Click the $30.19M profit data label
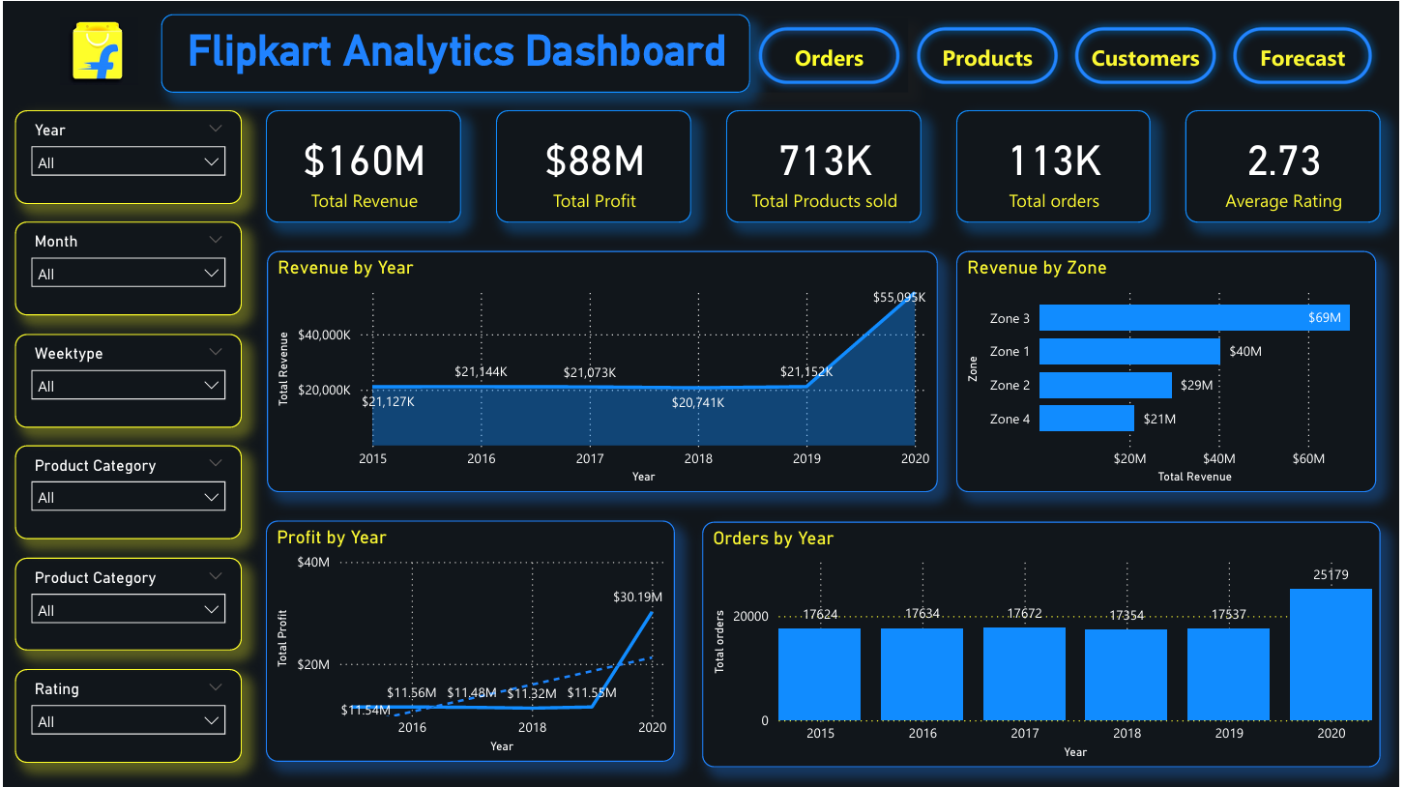 pyautogui.click(x=637, y=598)
